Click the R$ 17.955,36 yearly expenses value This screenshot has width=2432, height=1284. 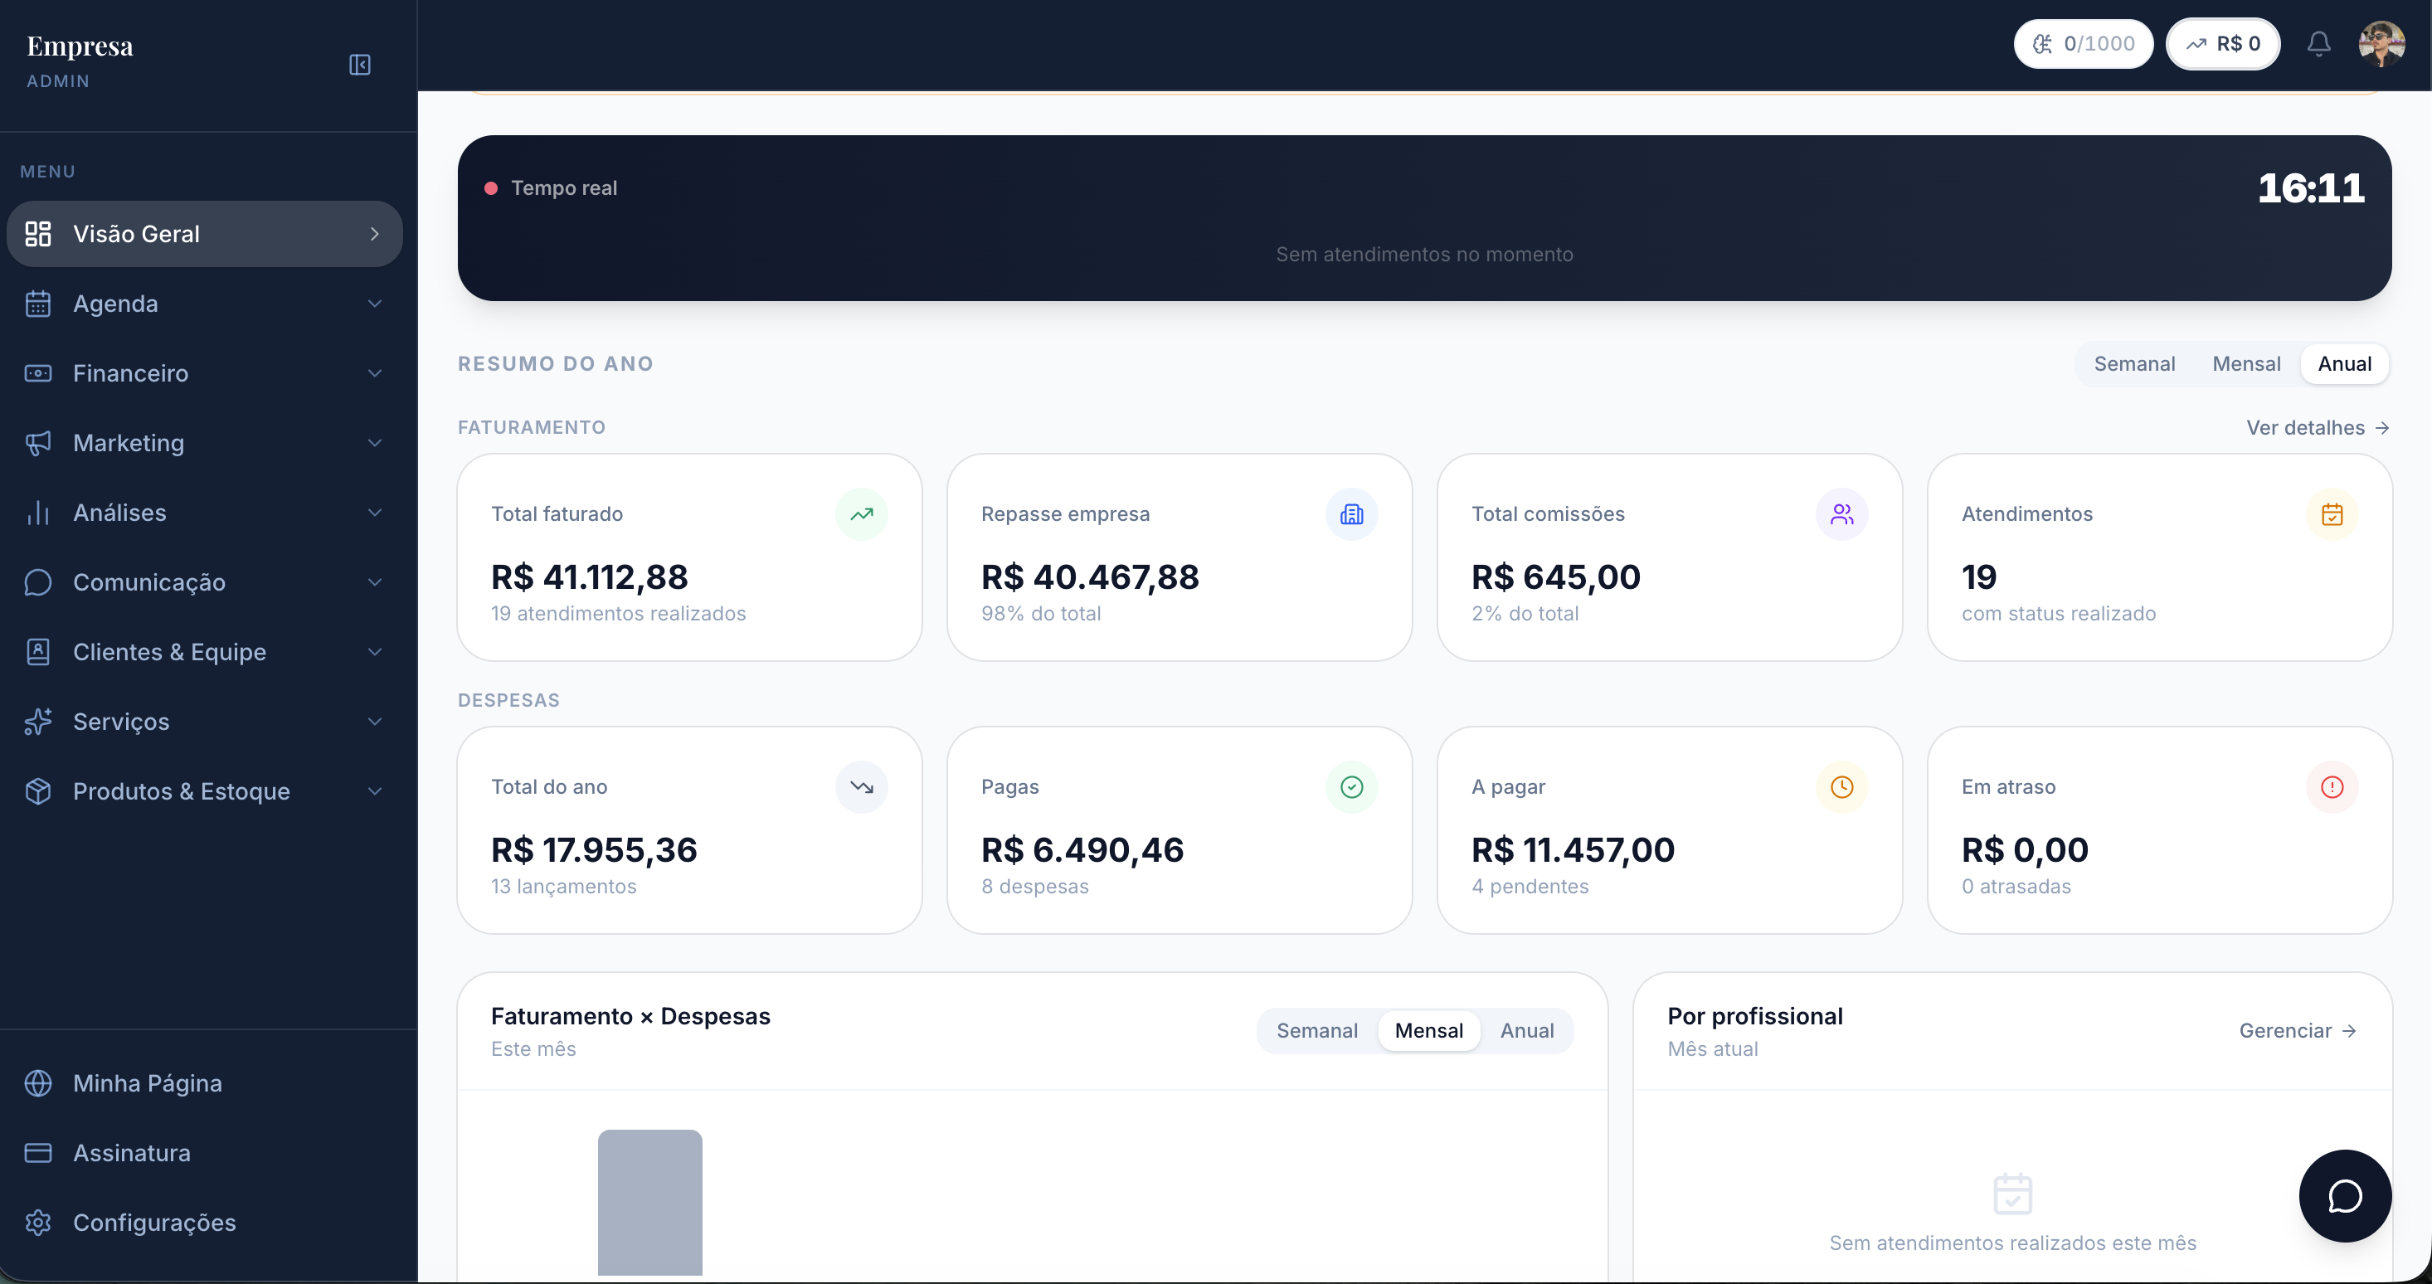pyautogui.click(x=594, y=849)
